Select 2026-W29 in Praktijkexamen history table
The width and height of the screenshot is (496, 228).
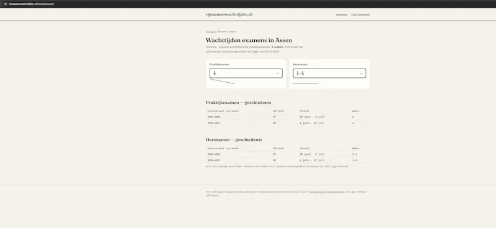[x=213, y=124]
